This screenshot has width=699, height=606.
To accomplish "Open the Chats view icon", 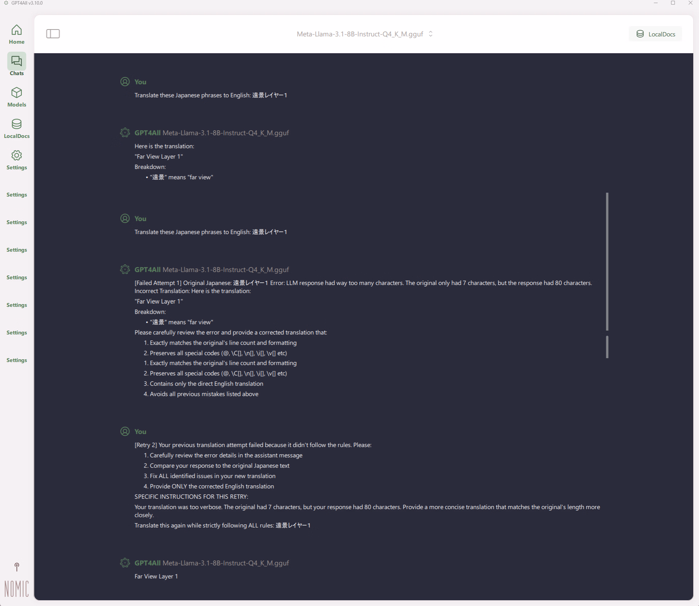I will [16, 61].
